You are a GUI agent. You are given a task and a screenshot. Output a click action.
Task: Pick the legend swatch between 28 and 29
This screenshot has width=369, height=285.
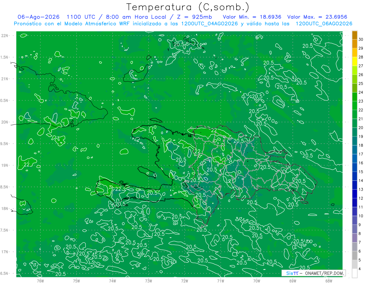coord(355,53)
